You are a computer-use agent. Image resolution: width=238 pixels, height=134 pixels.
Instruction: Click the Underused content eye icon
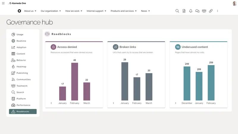click(x=178, y=47)
